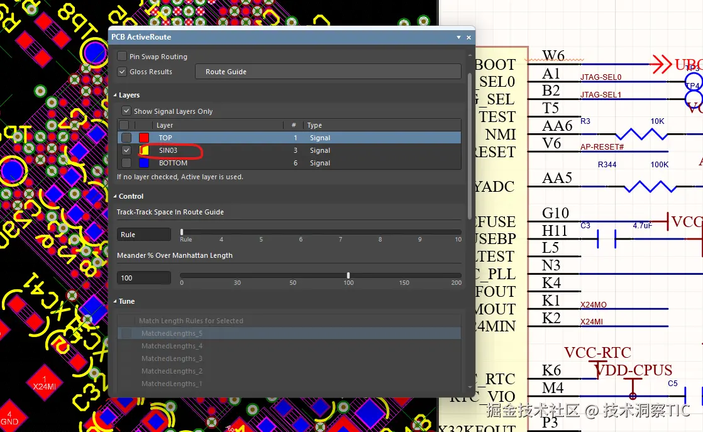The image size is (703, 432).
Task: Open the PCB ActiveRoute panel options dropdown
Action: point(458,37)
